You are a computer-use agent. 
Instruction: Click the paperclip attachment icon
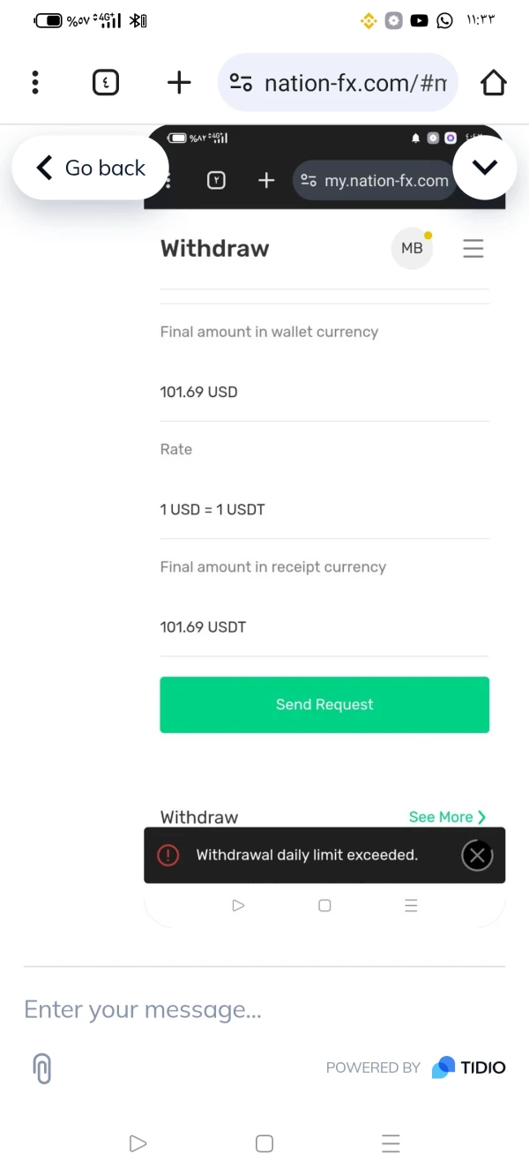click(x=42, y=1068)
